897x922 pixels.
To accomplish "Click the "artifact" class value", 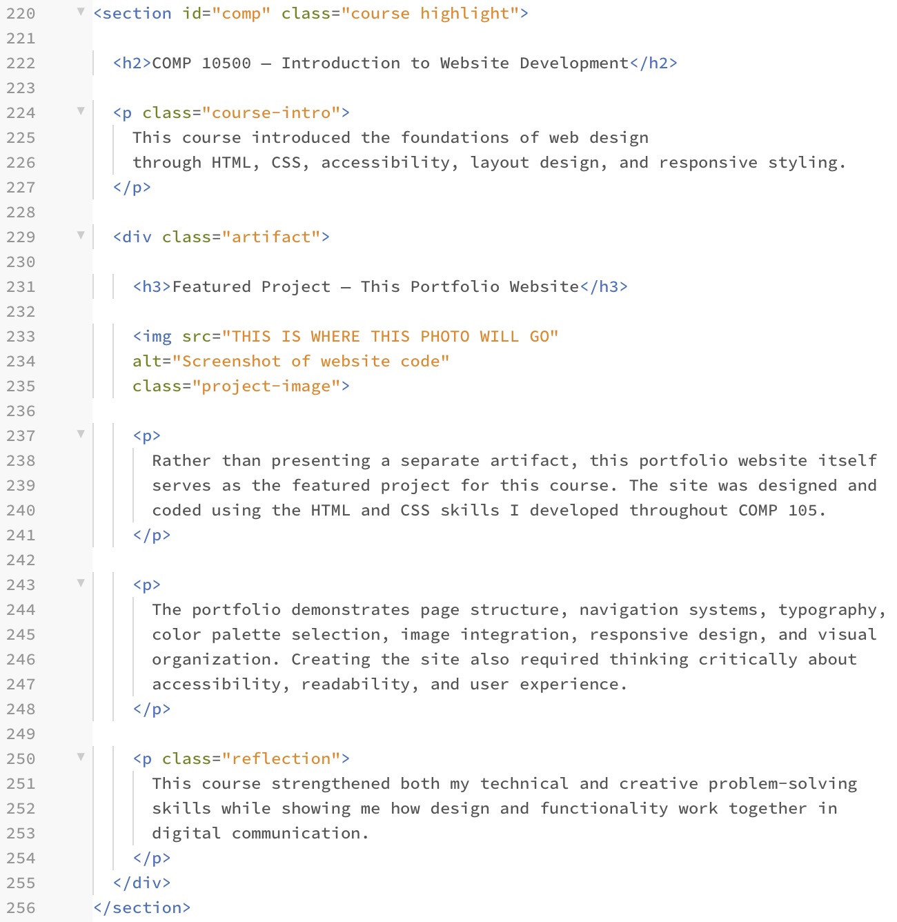I will (271, 237).
